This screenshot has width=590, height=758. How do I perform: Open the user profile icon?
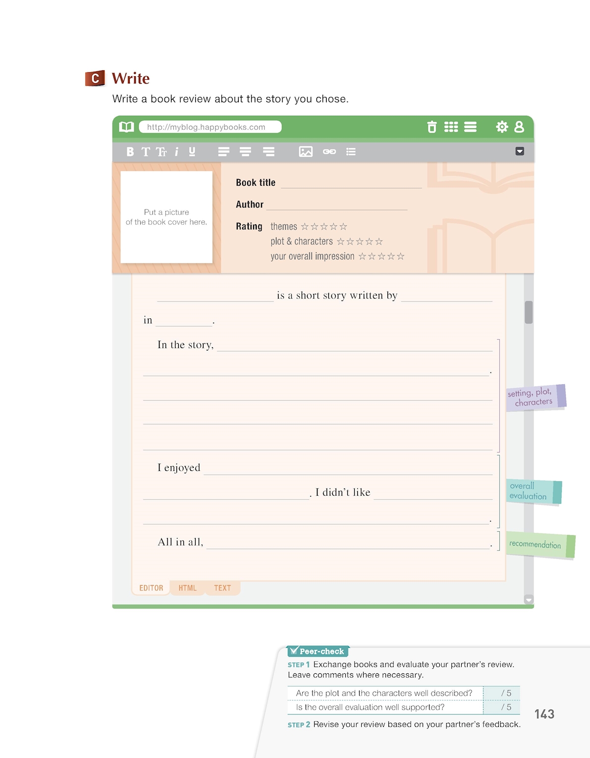(x=519, y=127)
